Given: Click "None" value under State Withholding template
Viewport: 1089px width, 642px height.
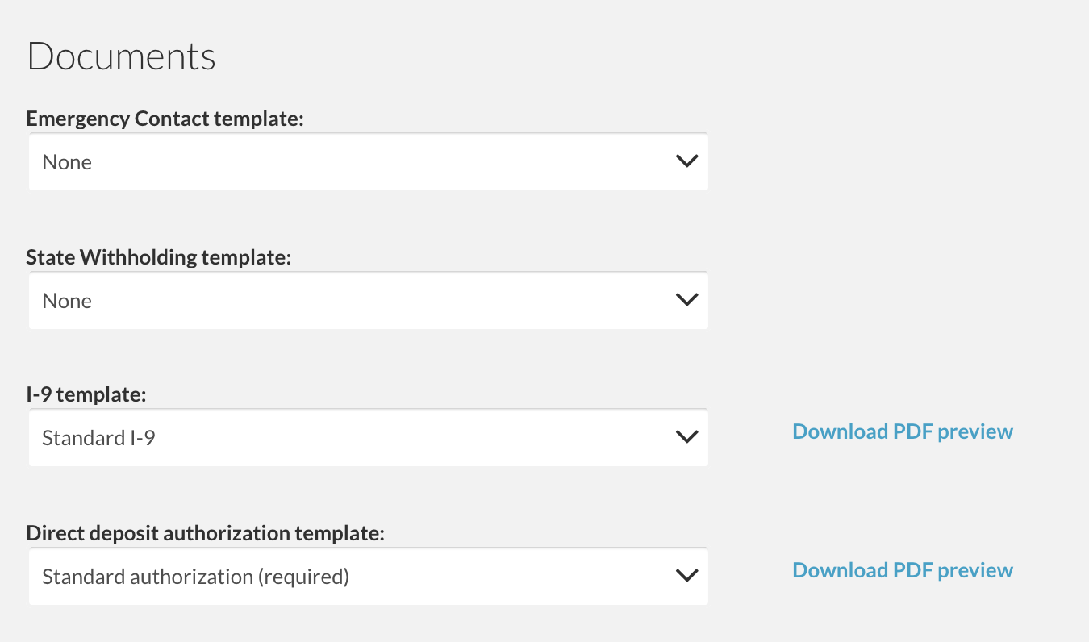Looking at the screenshot, I should click(x=67, y=302).
